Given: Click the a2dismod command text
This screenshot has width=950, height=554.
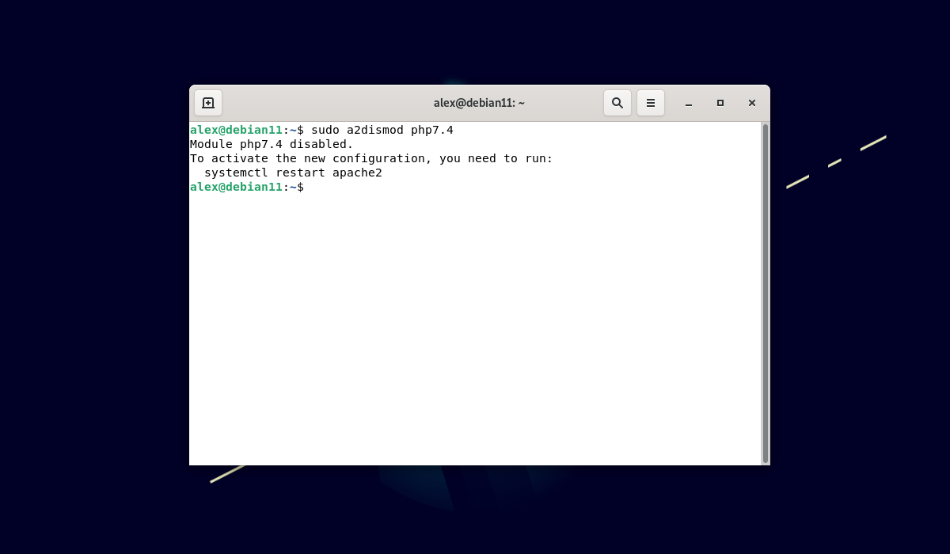Looking at the screenshot, I should [375, 130].
